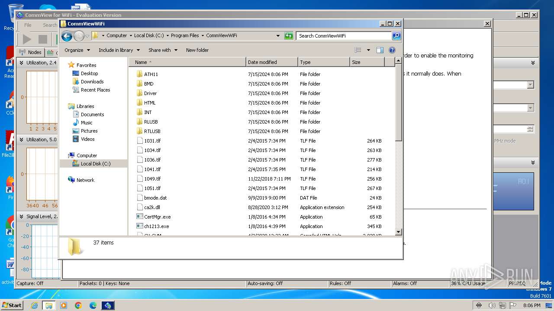Expand the view options dropdown arrow
554x311 pixels.
point(368,50)
